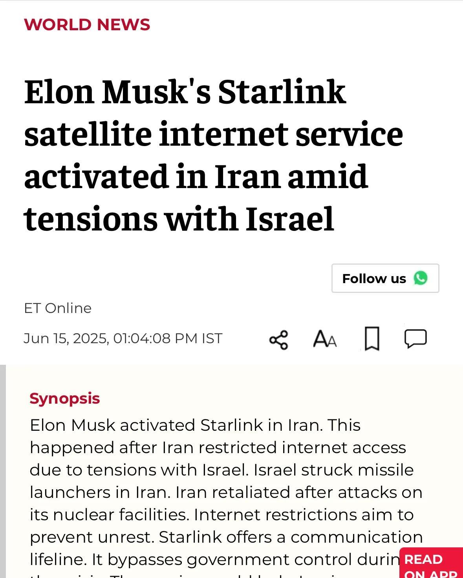The width and height of the screenshot is (463, 578).
Task: Click the Starlink article headline
Action: click(214, 155)
